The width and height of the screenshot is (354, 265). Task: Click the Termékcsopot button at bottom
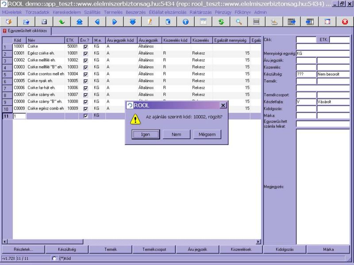(154, 250)
